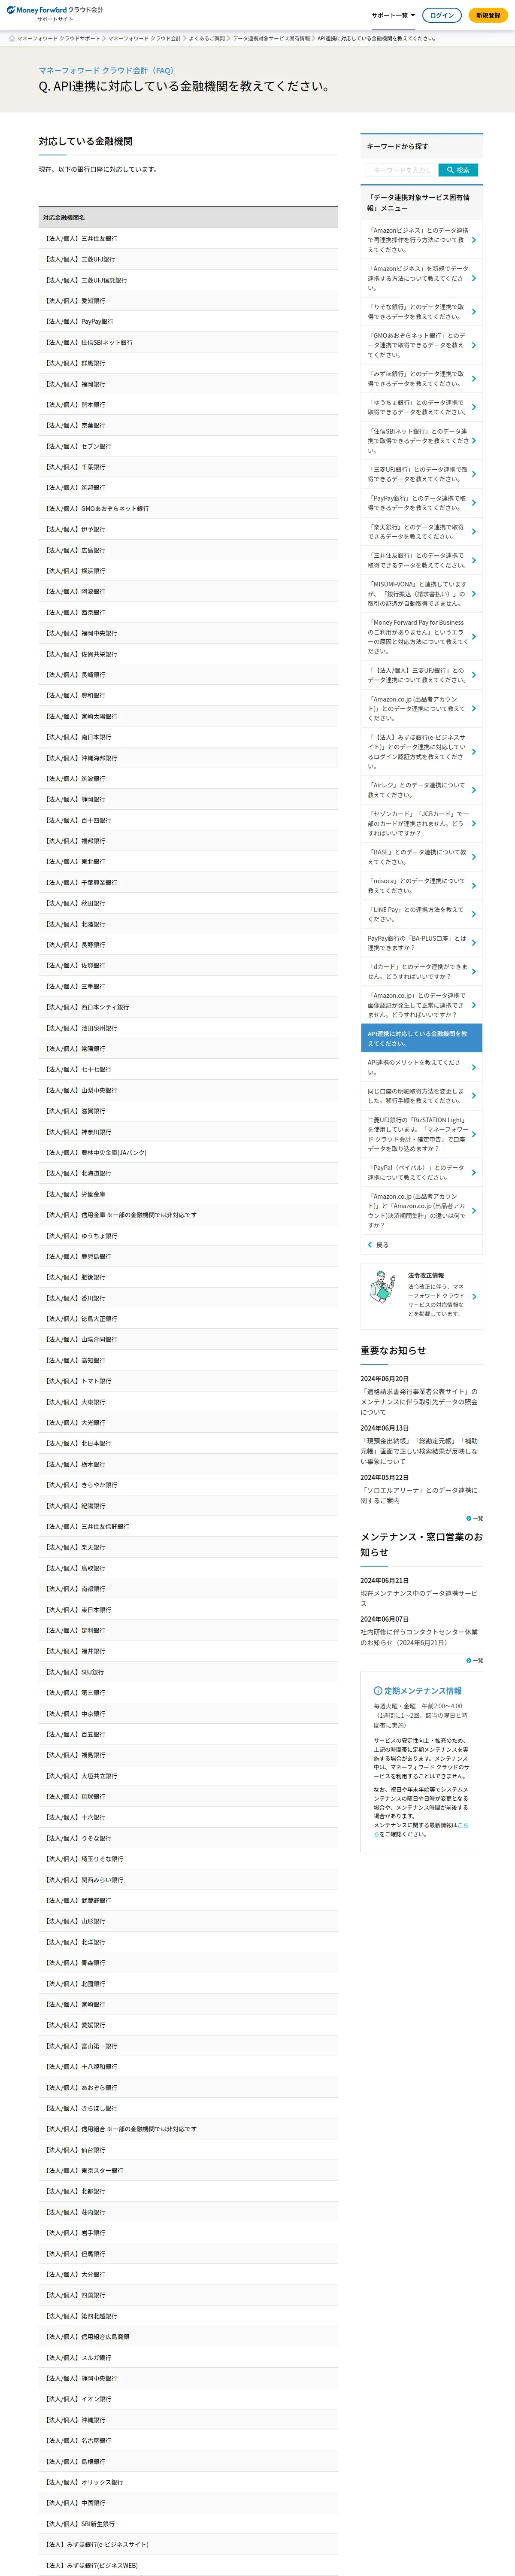Click chevron beside Amazonビジネス 再連携操作 article

tap(474, 240)
